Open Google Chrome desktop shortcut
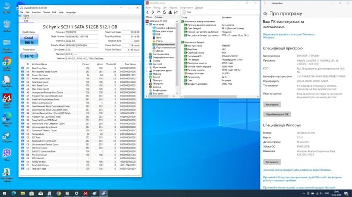352x197 pixels. [x=7, y=64]
